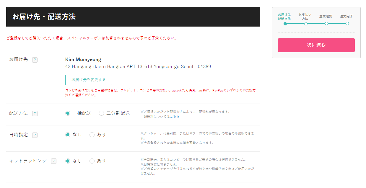Select the 注文確認 step in the progress bar

[326, 24]
